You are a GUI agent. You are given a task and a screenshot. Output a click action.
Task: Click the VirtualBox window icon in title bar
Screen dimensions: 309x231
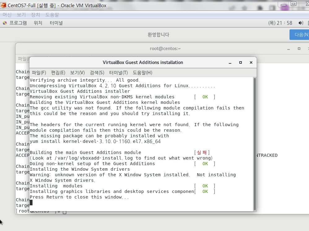click(3, 5)
